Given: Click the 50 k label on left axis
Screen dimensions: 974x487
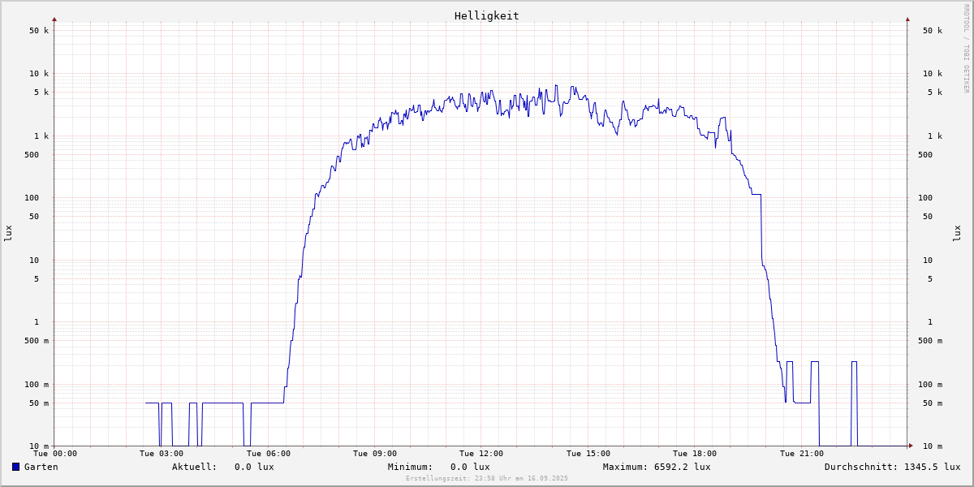Looking at the screenshot, I should pyautogui.click(x=39, y=31).
